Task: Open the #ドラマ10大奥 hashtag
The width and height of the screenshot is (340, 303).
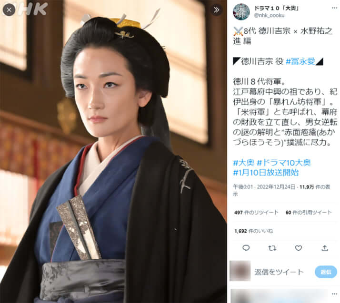Action: (284, 163)
